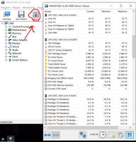This screenshot has height=142, width=136.
Task: Expand the Smart Battery tree node
Action: pos(6,60)
